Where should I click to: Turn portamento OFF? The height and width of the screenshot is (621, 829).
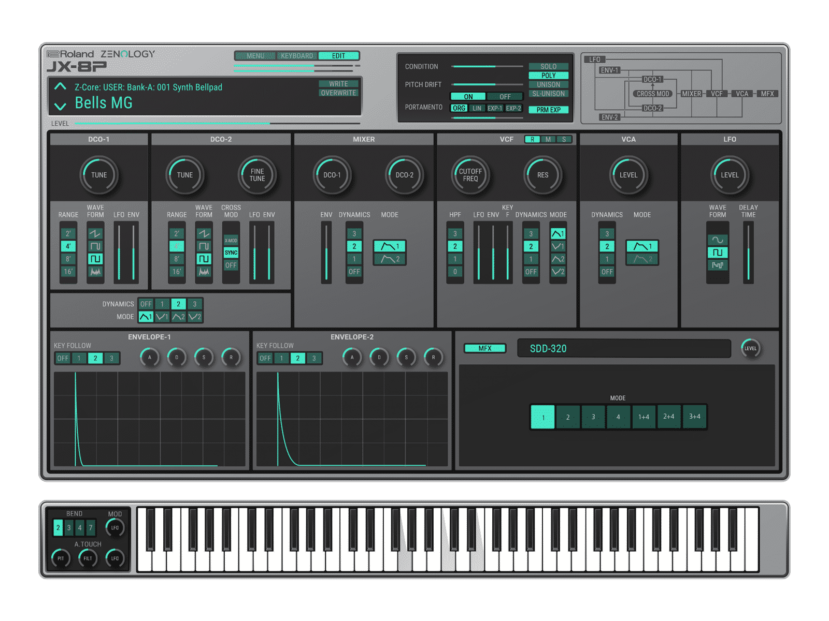click(505, 97)
